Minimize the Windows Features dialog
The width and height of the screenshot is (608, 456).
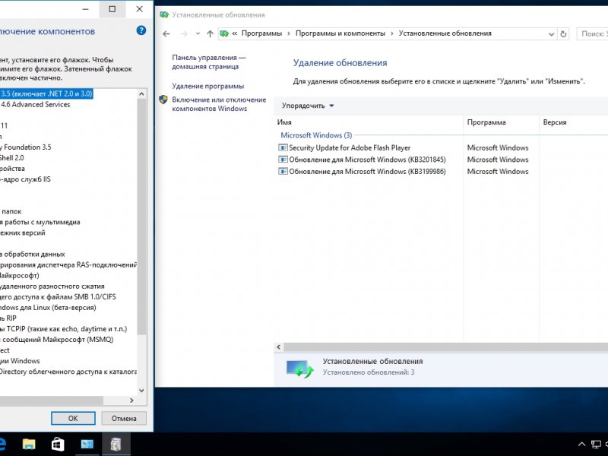[x=86, y=9]
